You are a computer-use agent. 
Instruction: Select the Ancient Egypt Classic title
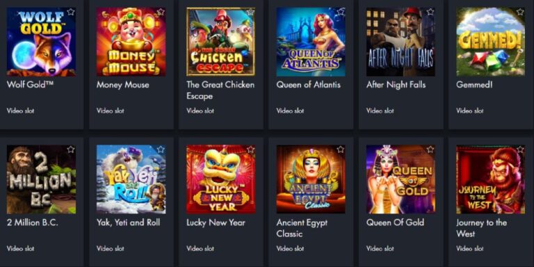302,228
